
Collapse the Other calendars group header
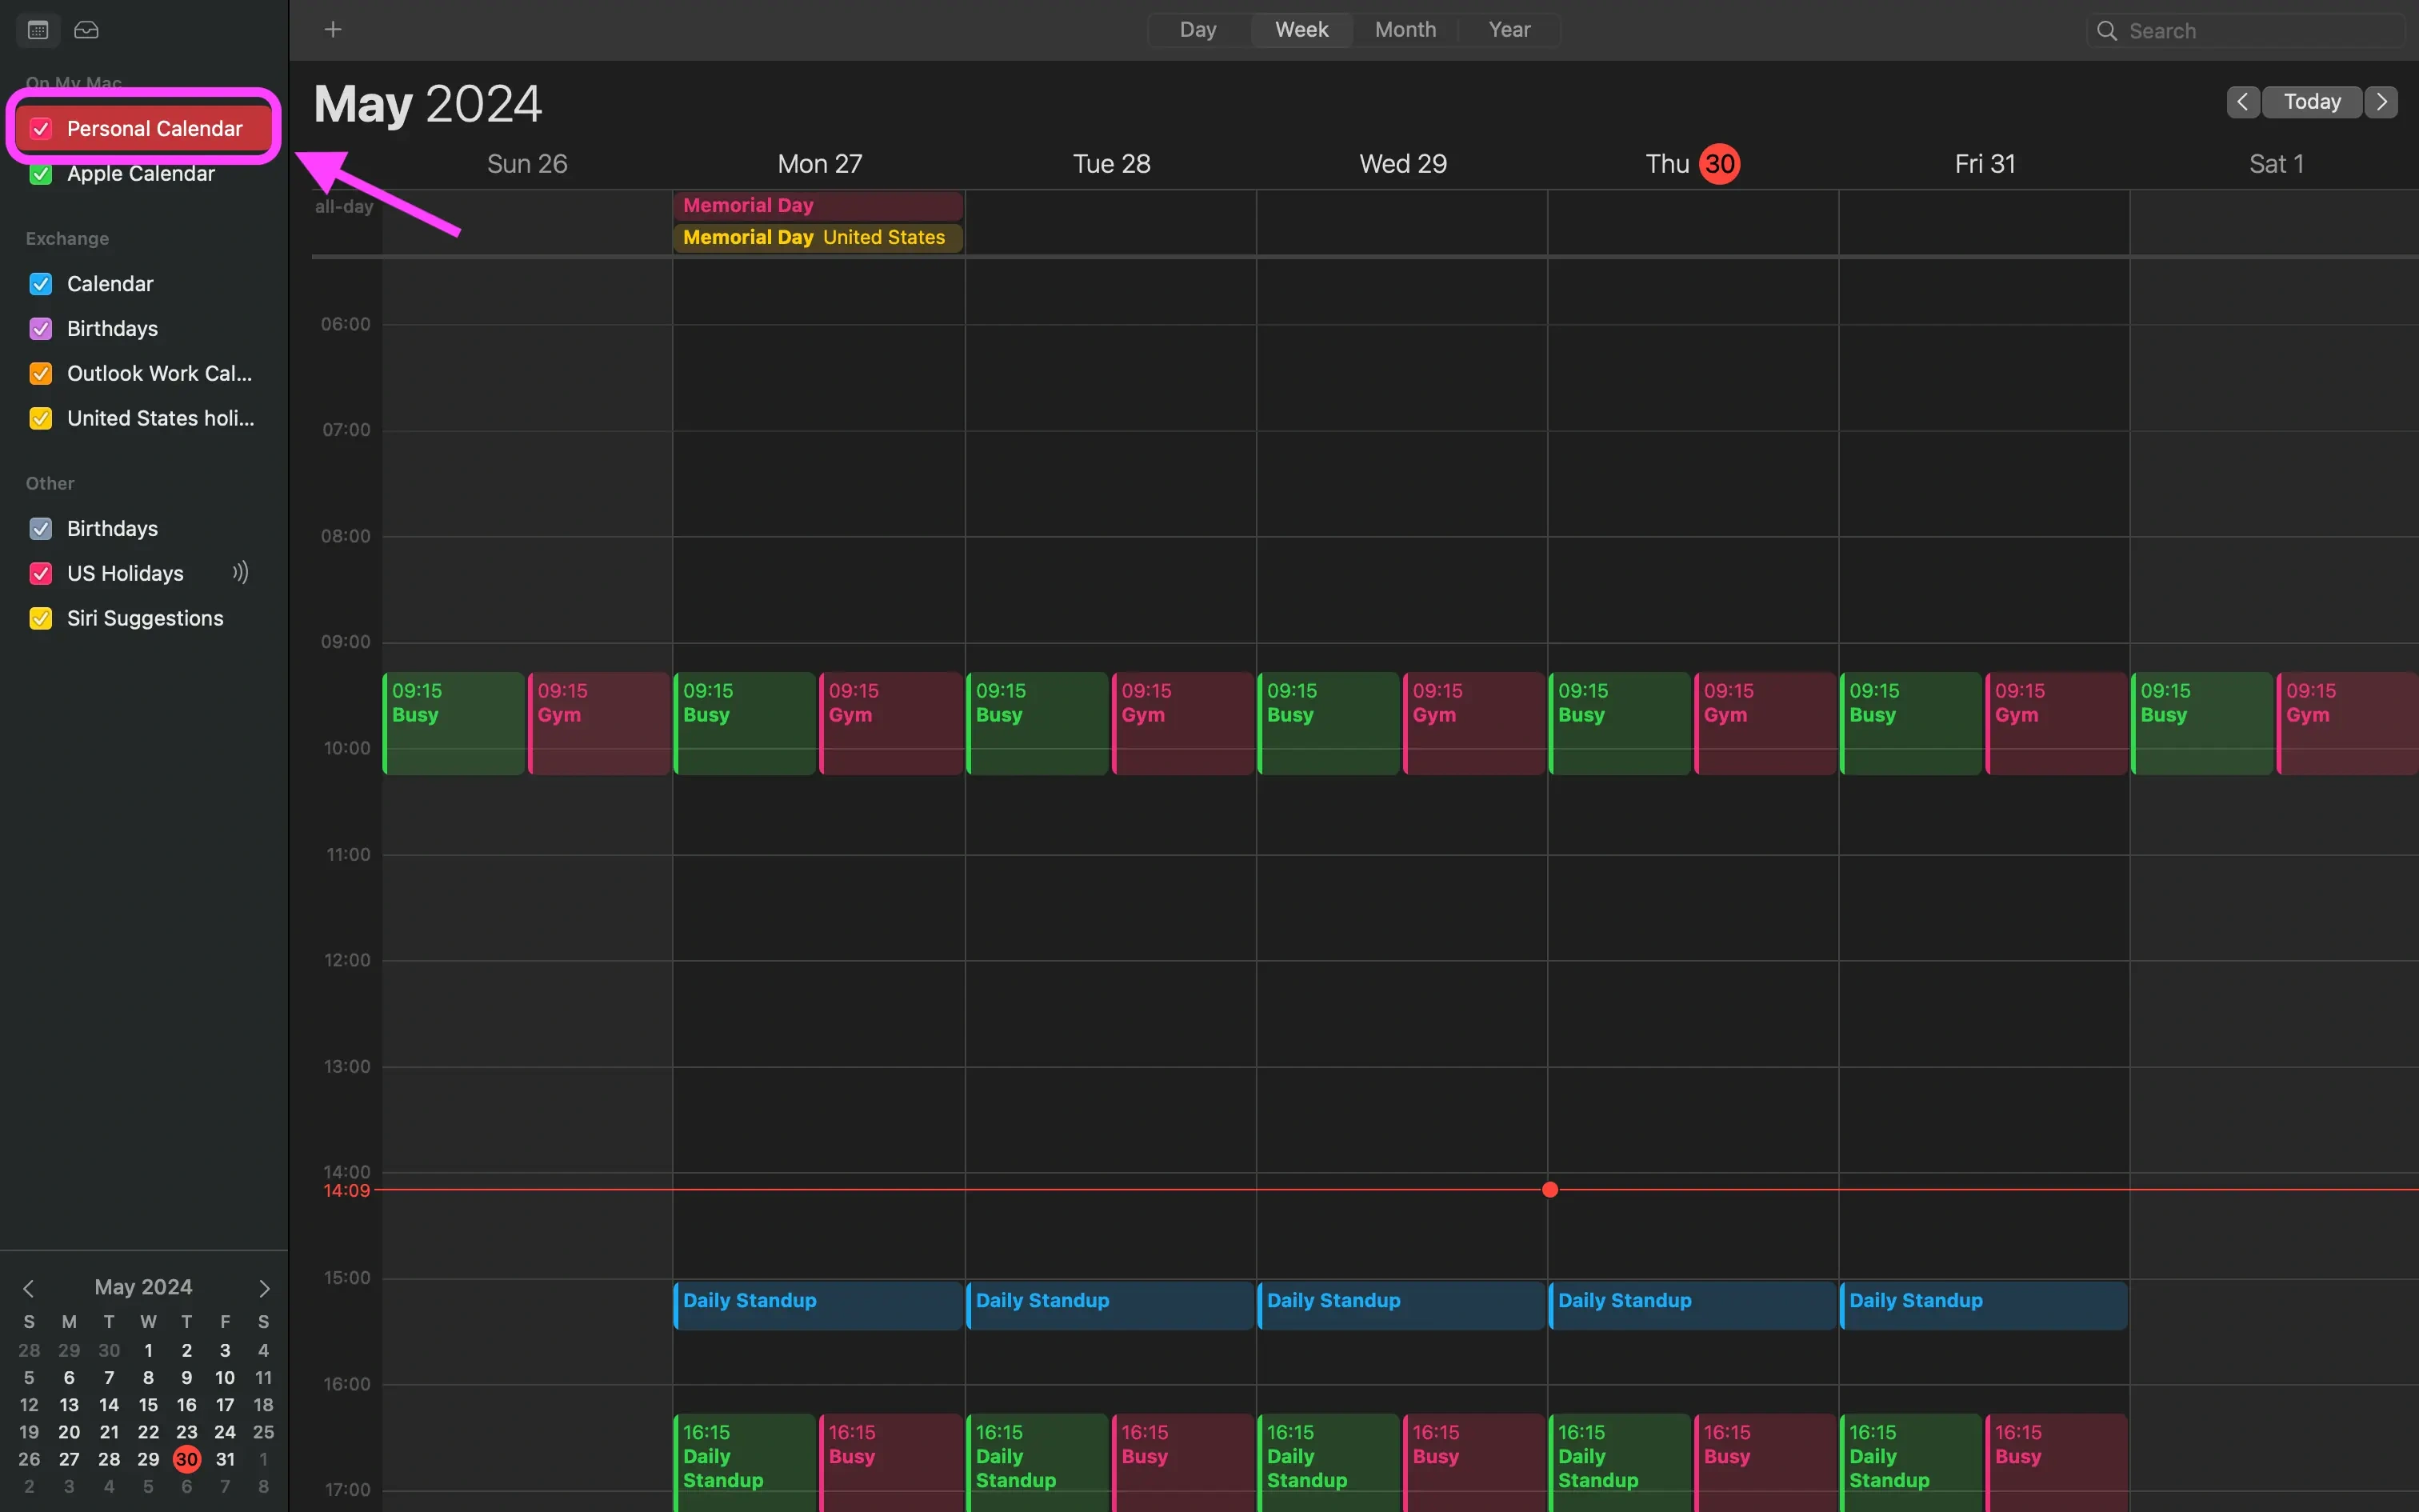pyautogui.click(x=50, y=484)
